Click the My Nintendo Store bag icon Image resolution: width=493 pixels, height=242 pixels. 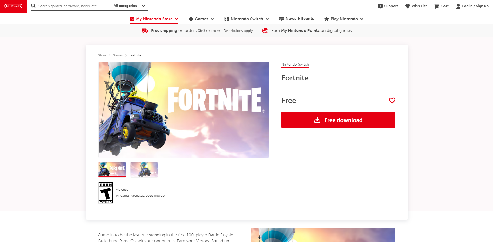(x=132, y=19)
